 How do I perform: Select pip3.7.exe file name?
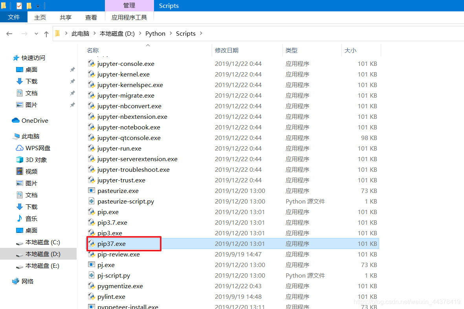(x=112, y=223)
